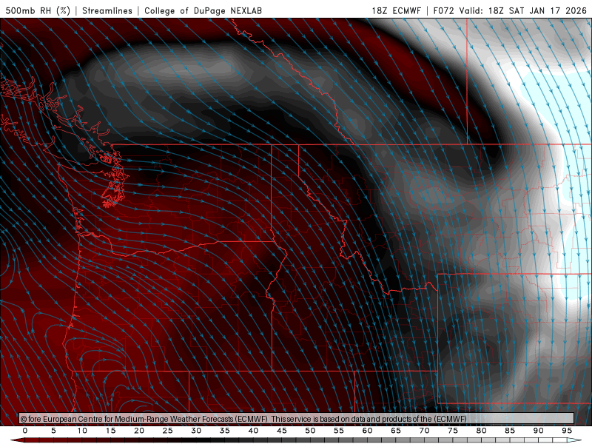The image size is (592, 444).
Task: Click the colorbar label '95'
Action: tap(567, 431)
